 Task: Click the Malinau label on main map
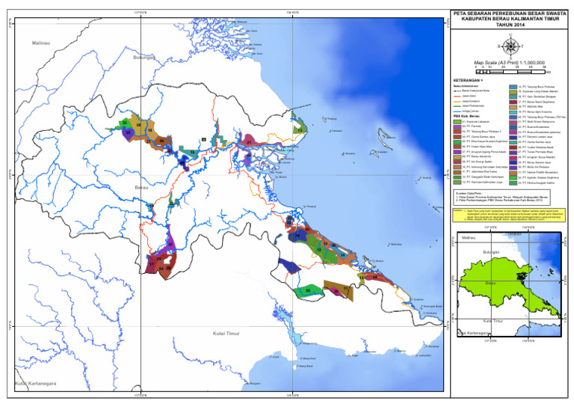[x=42, y=45]
